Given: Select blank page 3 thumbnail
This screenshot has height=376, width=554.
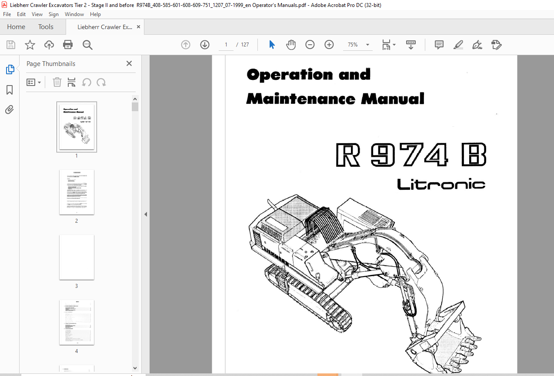Looking at the screenshot, I should point(77,257).
